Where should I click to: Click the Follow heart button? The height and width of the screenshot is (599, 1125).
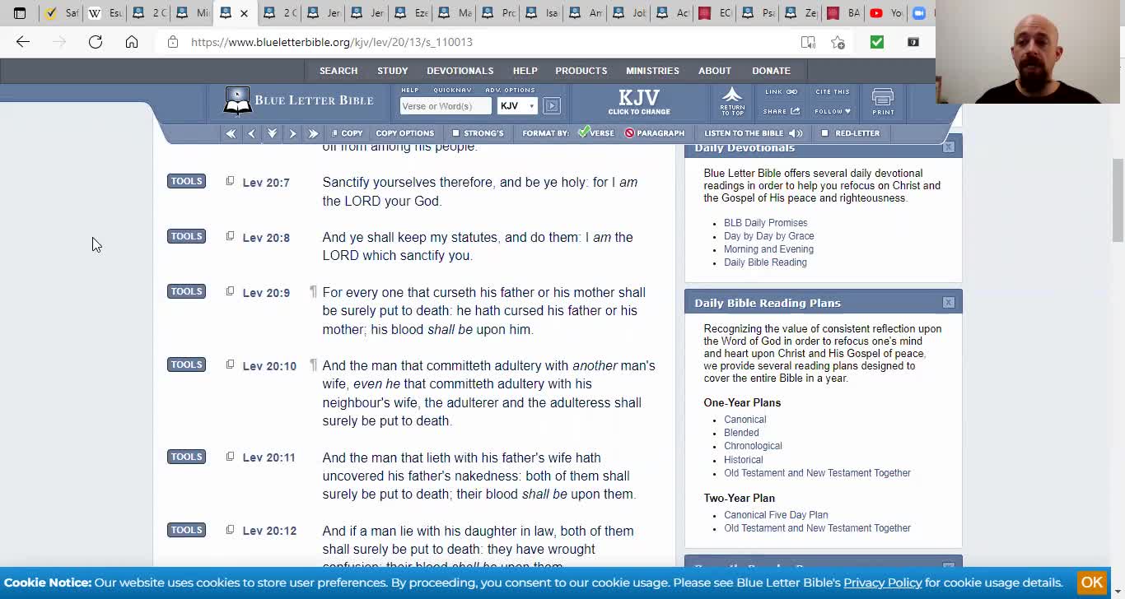[833, 111]
